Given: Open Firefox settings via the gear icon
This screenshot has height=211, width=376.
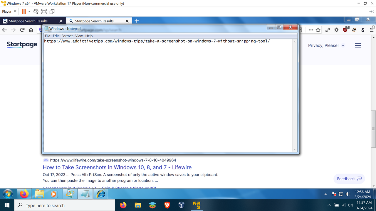Looking at the screenshot, I should (336, 30).
